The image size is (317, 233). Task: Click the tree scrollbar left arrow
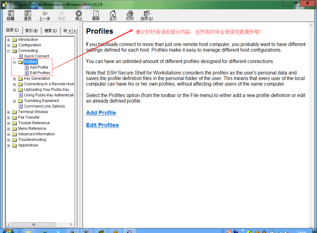[8, 225]
